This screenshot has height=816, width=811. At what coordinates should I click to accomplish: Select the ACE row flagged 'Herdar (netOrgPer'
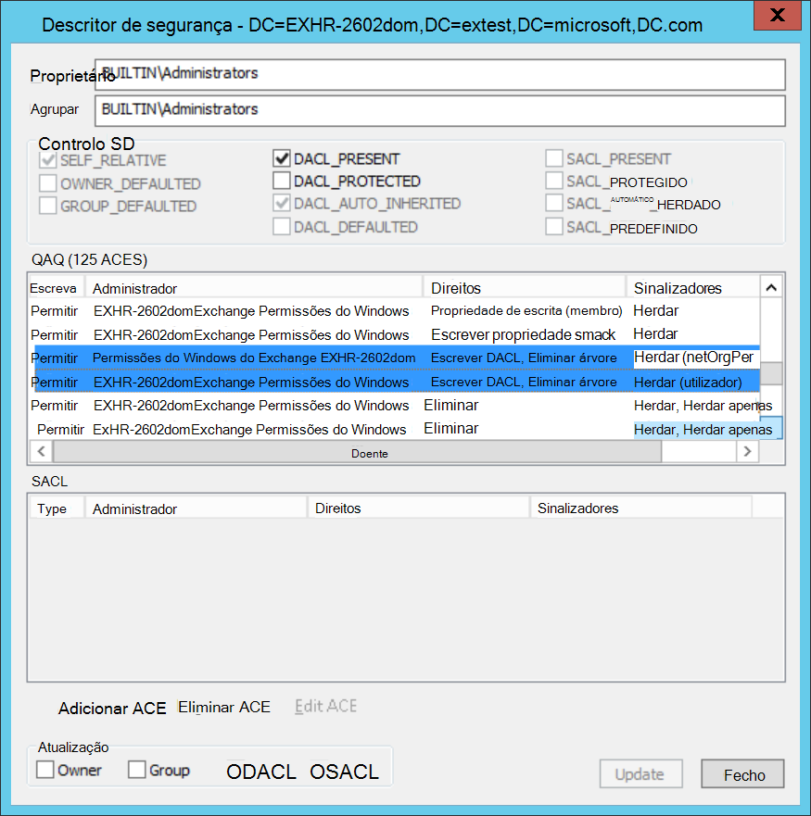[x=394, y=358]
